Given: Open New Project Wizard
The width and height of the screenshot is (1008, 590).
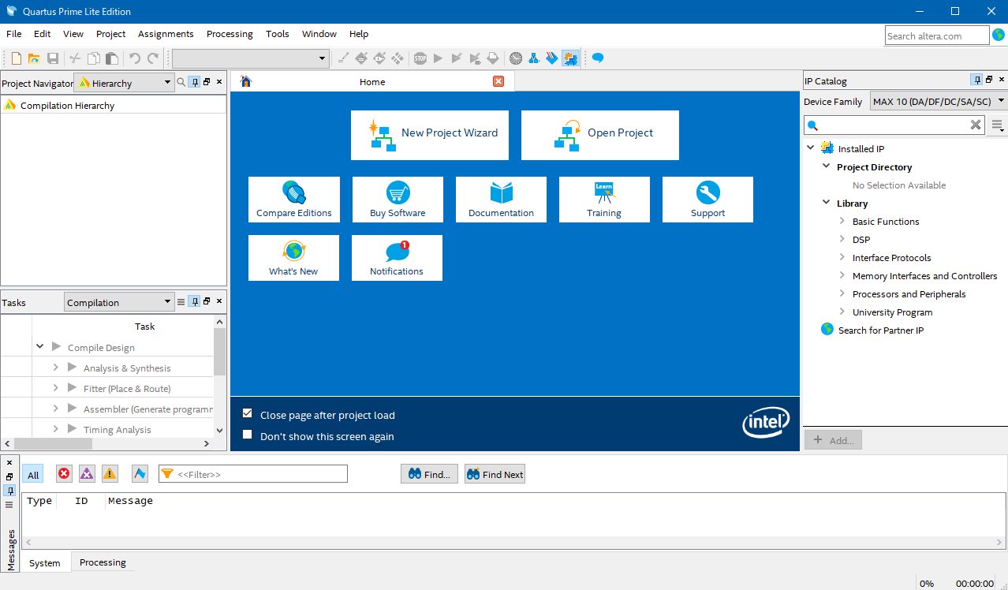Looking at the screenshot, I should (x=430, y=135).
